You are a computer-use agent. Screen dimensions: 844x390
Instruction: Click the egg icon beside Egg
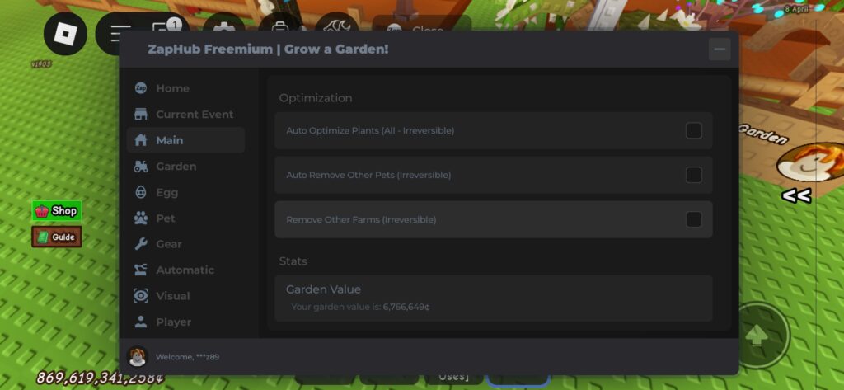140,192
